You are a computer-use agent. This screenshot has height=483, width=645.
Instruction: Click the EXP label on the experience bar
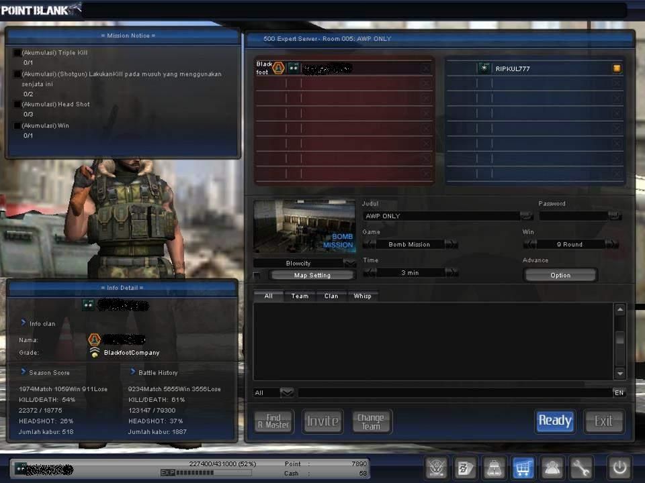click(x=168, y=473)
